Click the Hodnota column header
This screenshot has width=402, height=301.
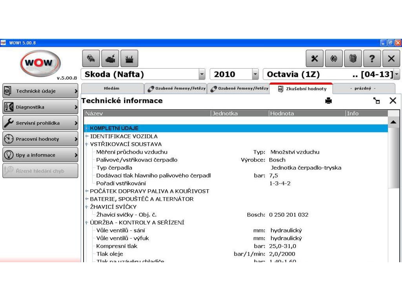click(307, 113)
